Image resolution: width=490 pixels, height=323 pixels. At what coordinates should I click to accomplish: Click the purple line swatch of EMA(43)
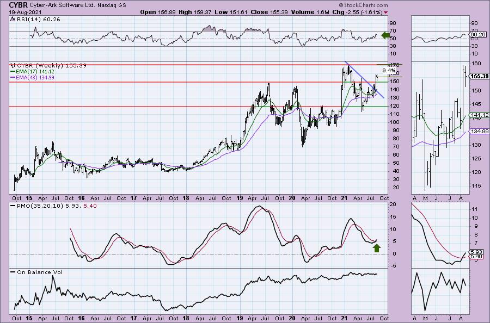[x=13, y=77]
